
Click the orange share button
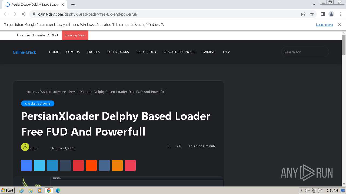click(x=117, y=165)
